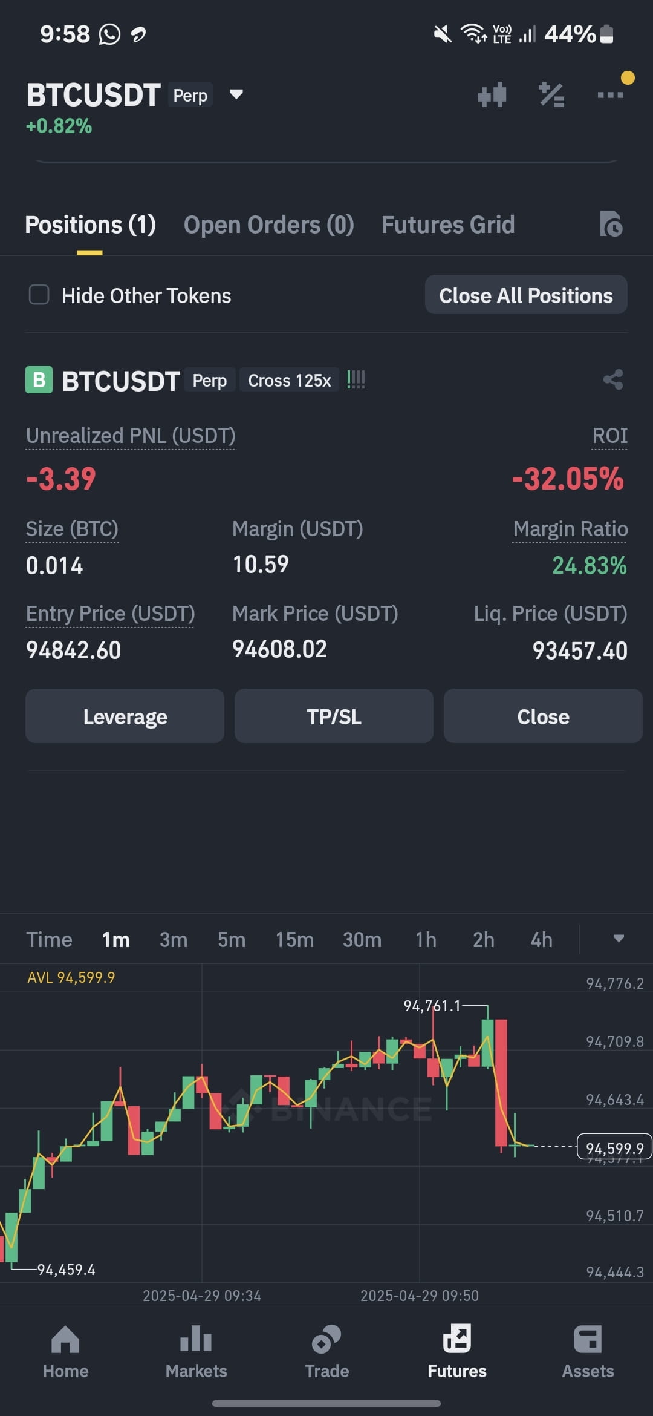Go to the Home tab icon

(x=65, y=1339)
